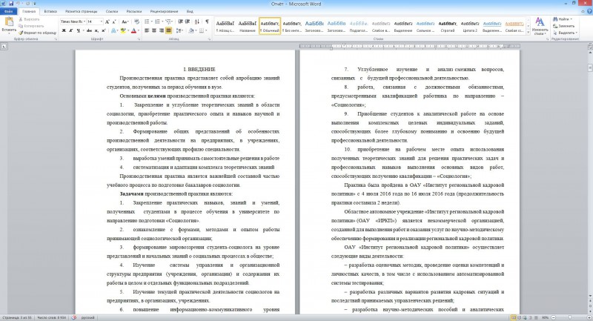Apply the Обычный (Normal) style
593x321 pixels.
click(270, 26)
